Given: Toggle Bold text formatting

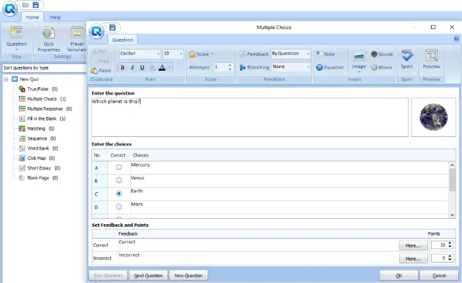Looking at the screenshot, I should tap(123, 67).
